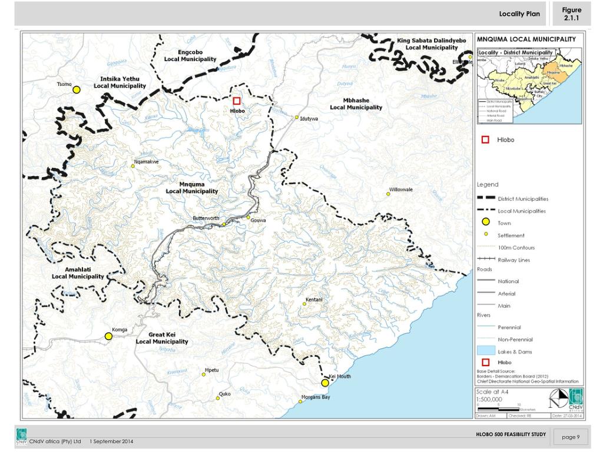Click the yellow Komga town marker

click(x=108, y=336)
